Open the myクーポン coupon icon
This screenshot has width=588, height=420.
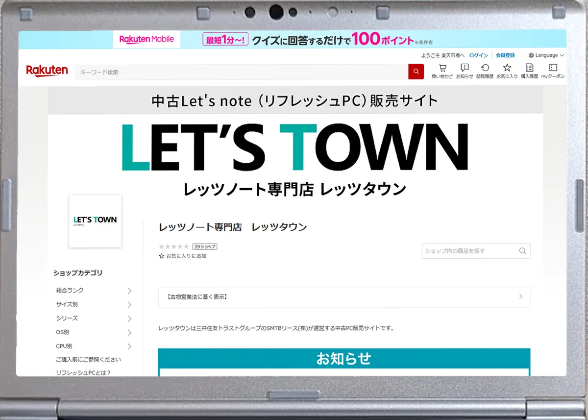[x=553, y=71]
